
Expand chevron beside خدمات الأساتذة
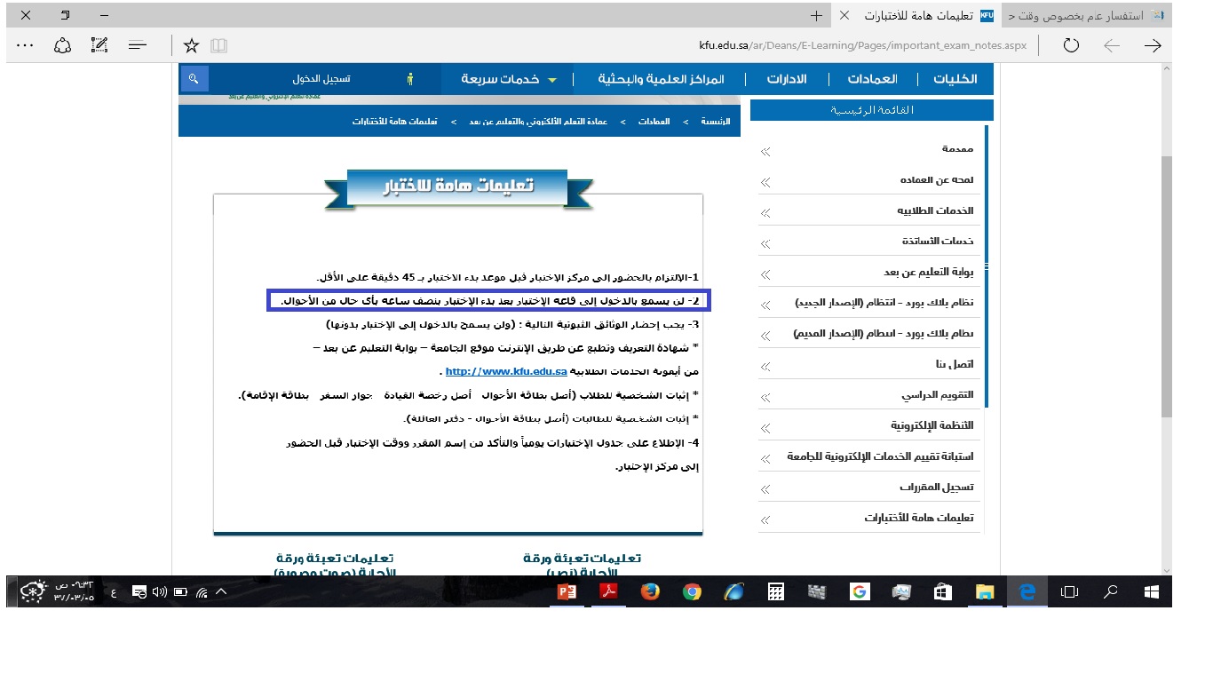coord(765,244)
